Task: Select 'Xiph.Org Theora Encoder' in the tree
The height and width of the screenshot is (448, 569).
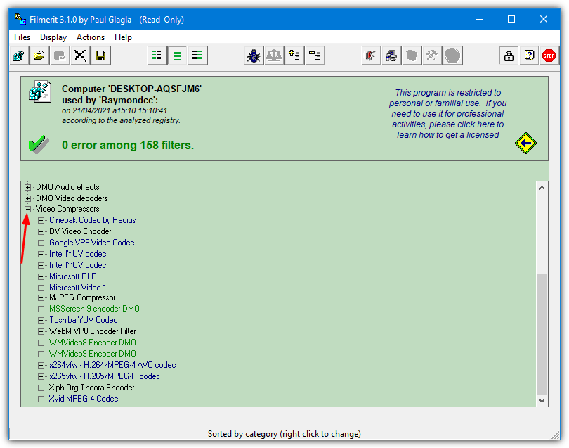Action: click(91, 388)
